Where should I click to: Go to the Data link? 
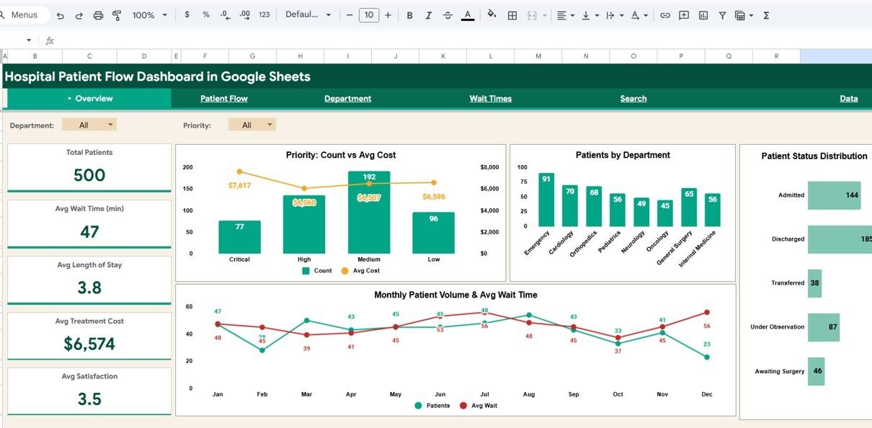[x=848, y=99]
